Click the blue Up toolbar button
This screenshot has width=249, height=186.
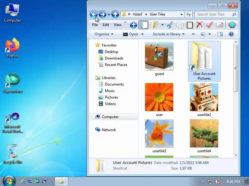pos(134,25)
